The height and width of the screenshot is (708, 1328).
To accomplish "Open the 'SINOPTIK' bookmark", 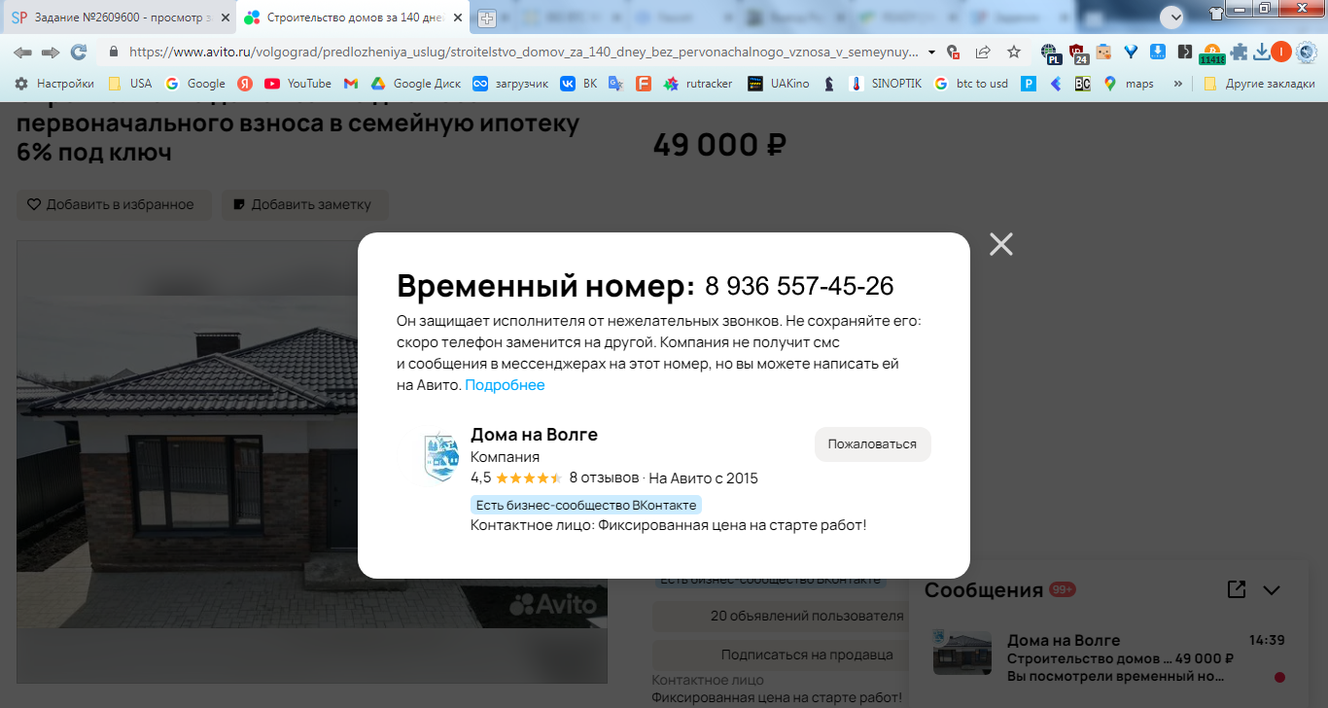I will [886, 84].
